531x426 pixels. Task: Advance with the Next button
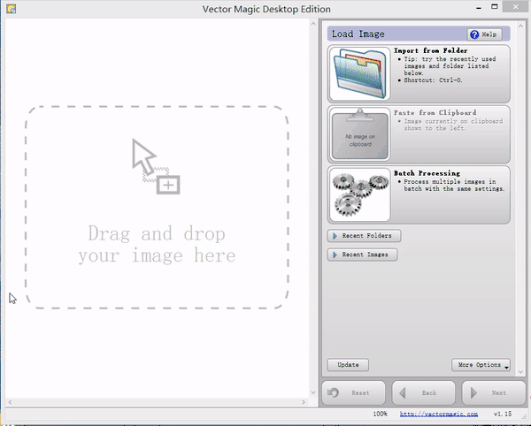(x=494, y=393)
